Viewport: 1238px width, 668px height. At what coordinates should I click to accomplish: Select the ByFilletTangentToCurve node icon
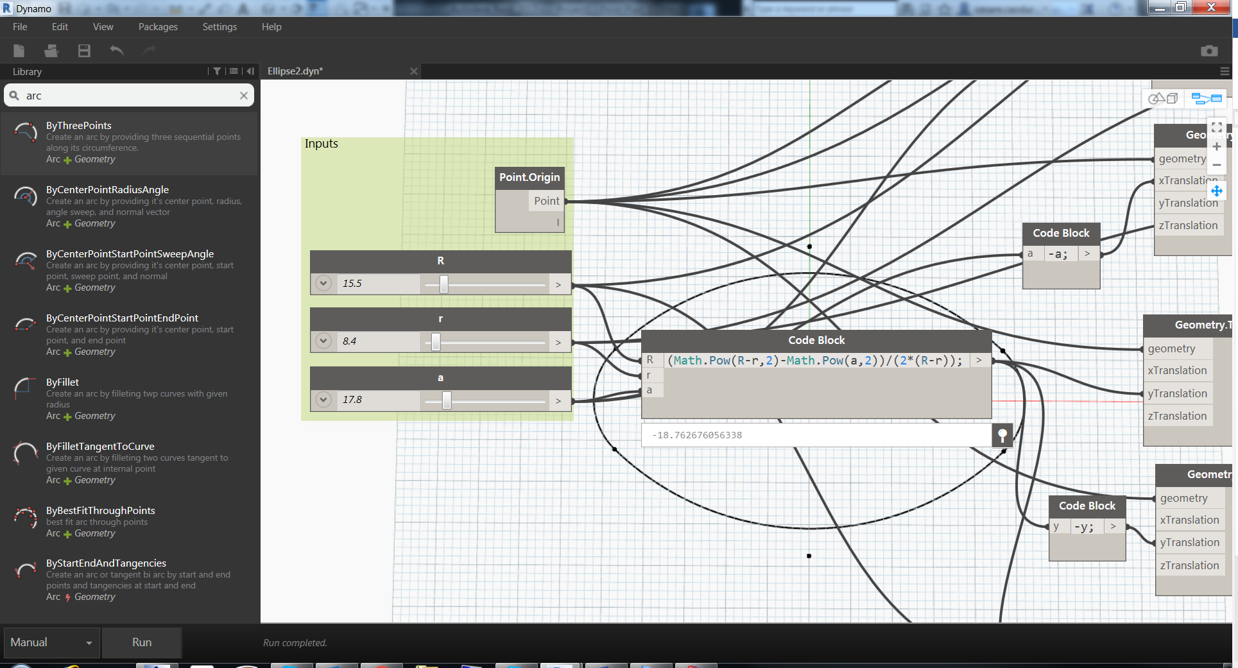coord(26,453)
